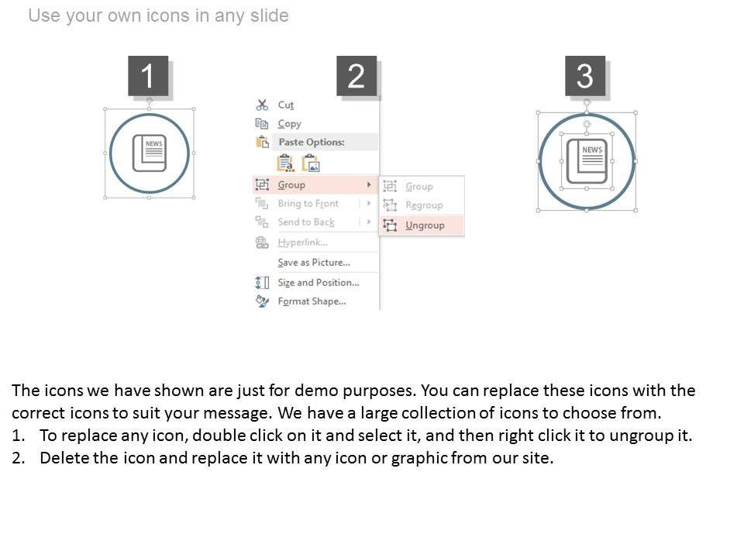Click Cut in the context menu

286,105
